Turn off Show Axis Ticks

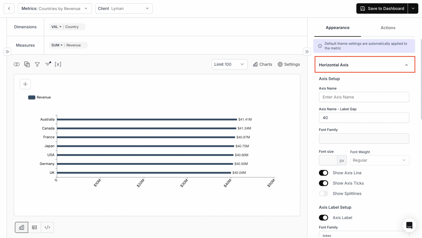[323, 183]
